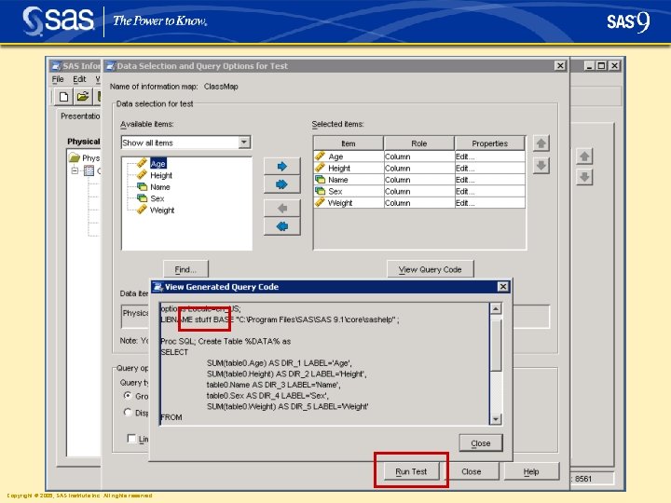Click Column role cell for Weight
Image resolution: width=671 pixels, height=503 pixels.
click(419, 203)
